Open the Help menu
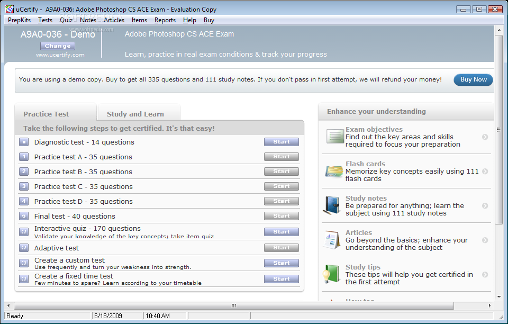 point(189,20)
